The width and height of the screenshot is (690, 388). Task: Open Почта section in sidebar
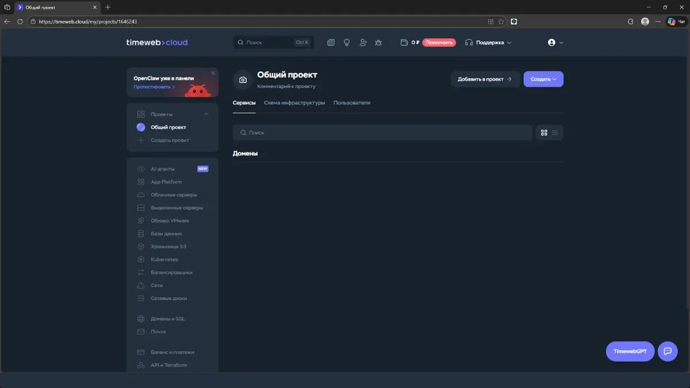[159, 331]
